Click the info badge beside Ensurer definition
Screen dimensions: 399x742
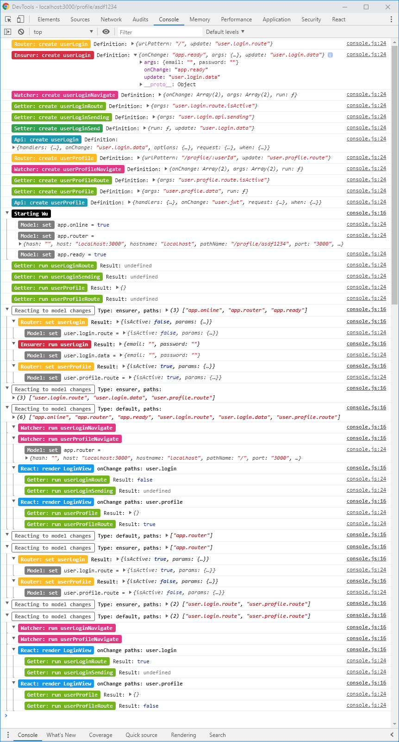tap(330, 55)
